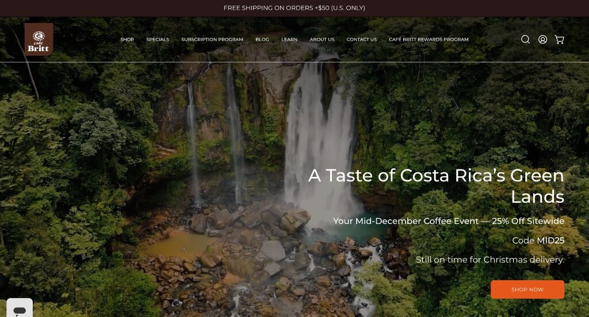
Task: Open Subscription Program page
Action: click(212, 40)
